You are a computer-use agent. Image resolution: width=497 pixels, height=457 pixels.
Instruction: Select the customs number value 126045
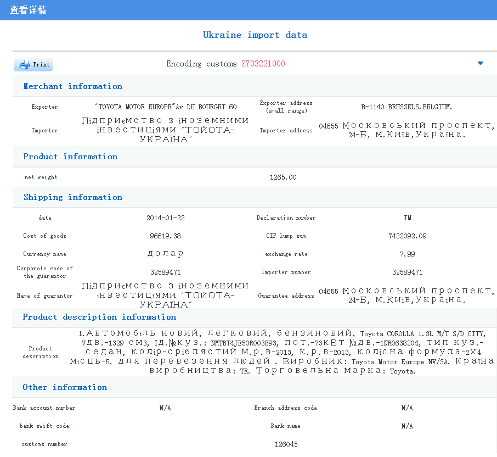(x=286, y=444)
